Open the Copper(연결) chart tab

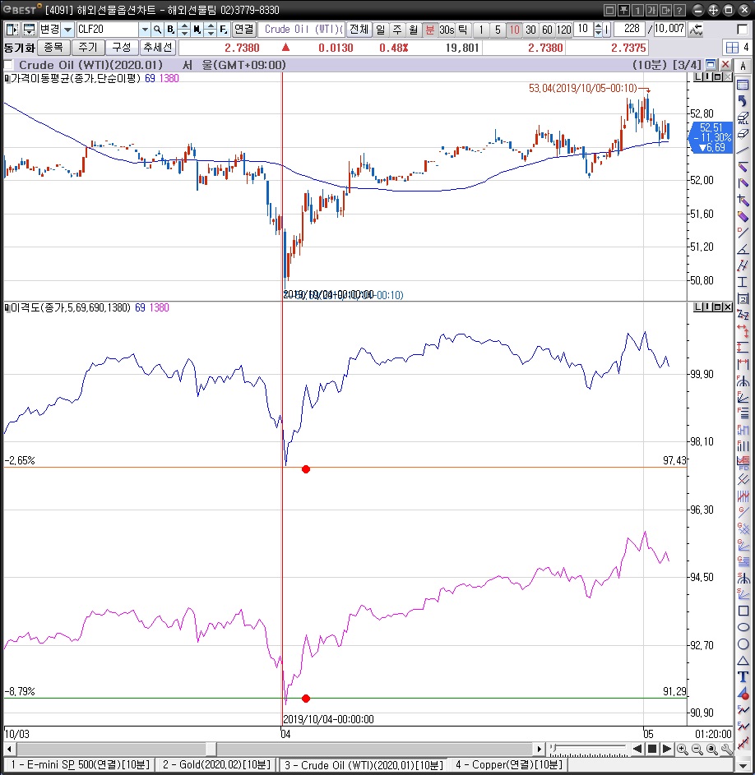click(x=507, y=765)
